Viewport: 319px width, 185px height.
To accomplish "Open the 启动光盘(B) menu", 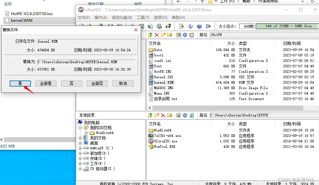I will click(x=122, y=18).
